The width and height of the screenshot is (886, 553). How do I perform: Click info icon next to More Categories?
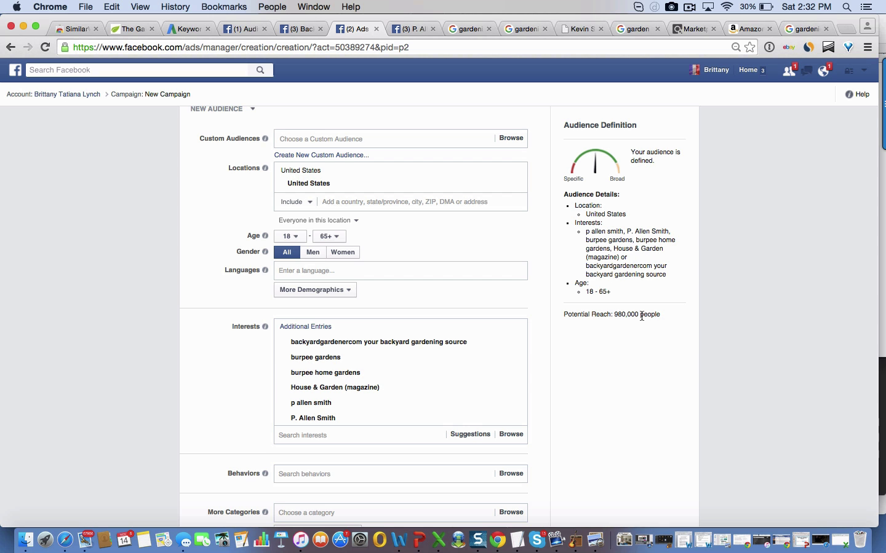pyautogui.click(x=265, y=512)
